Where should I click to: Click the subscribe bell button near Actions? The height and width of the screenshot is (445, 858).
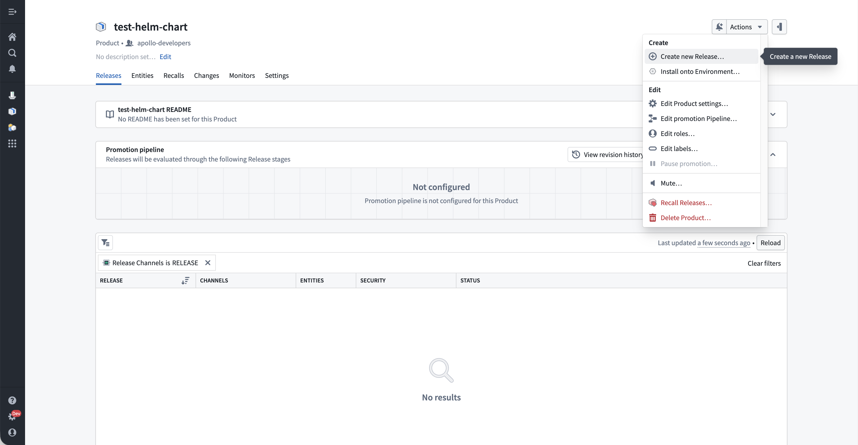[x=720, y=27]
